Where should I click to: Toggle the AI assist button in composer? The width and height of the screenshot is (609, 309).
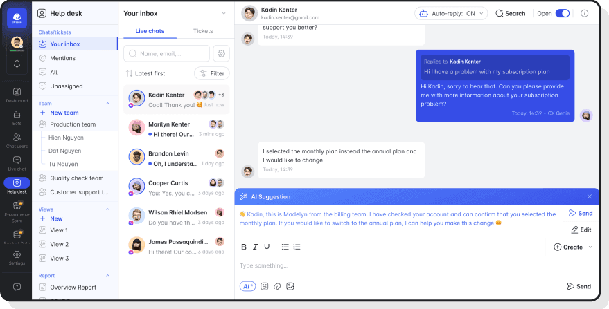[x=247, y=286]
